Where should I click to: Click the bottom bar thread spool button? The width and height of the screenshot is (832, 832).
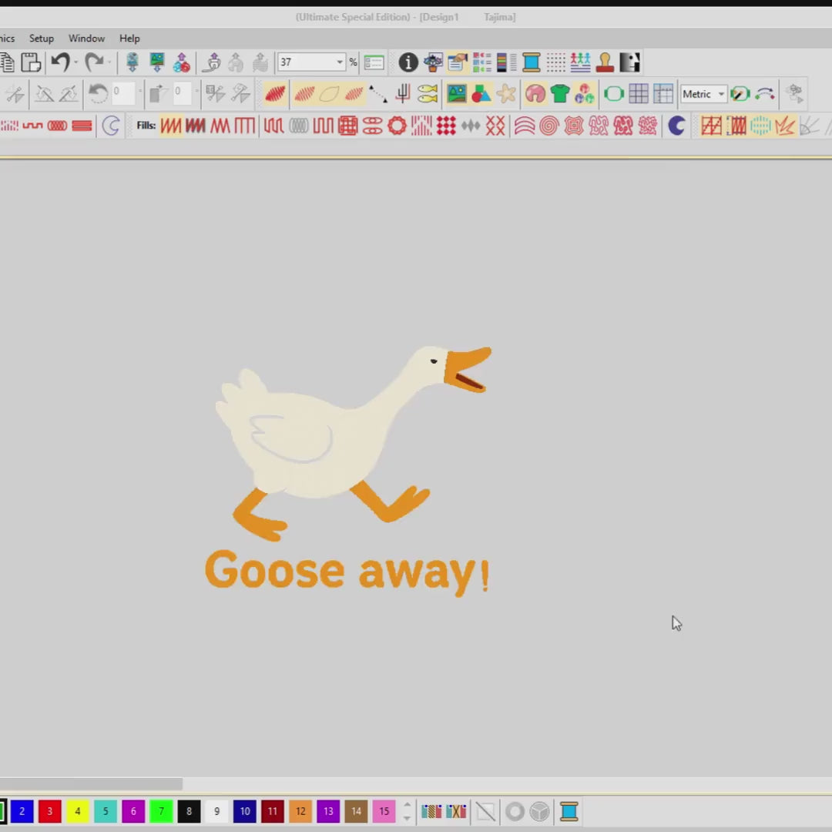point(569,811)
